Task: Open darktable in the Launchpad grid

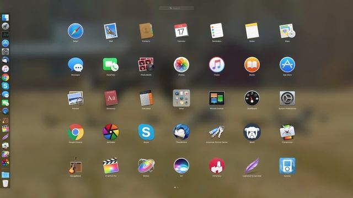Action: point(110,132)
